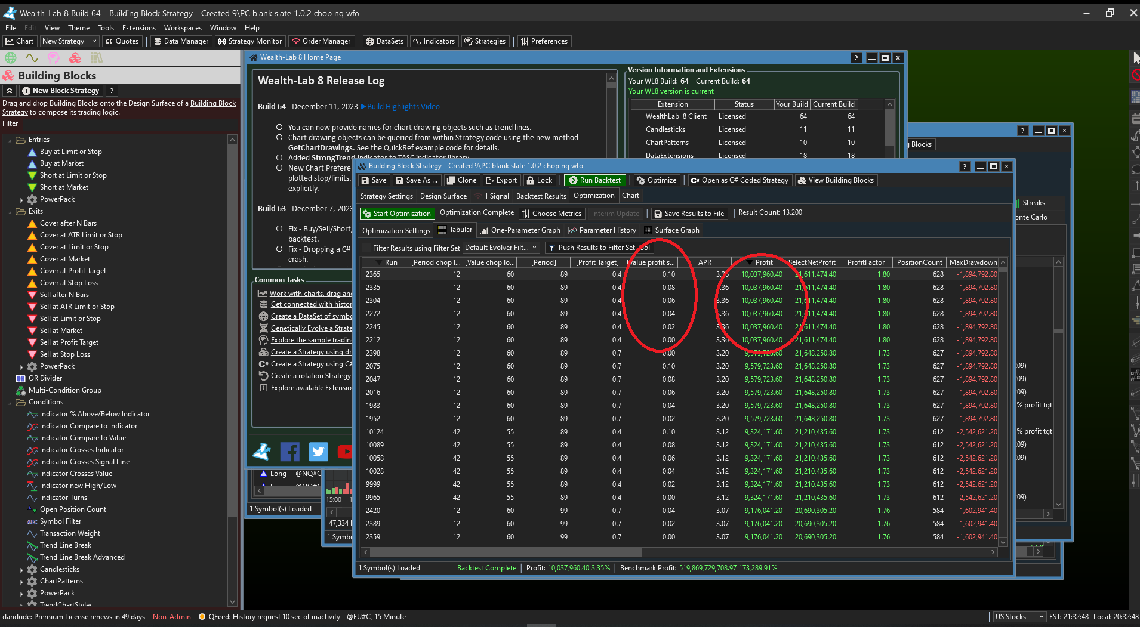The image size is (1140, 627).
Task: Collapse the Entries tree folder
Action: pos(10,140)
